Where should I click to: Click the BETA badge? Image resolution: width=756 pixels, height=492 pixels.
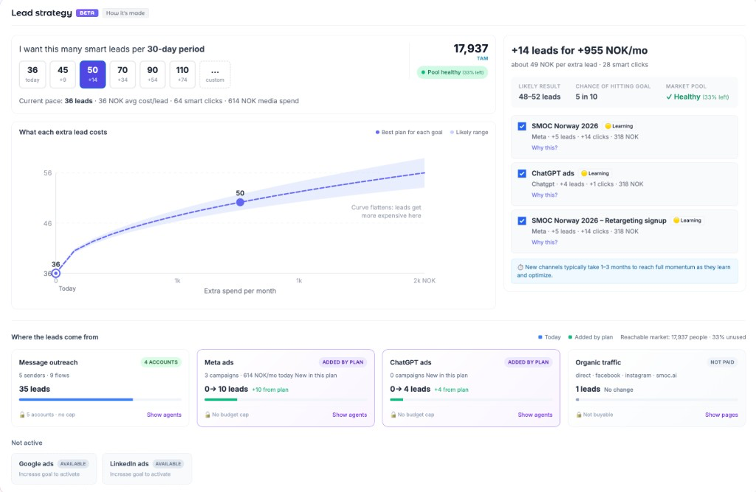tap(87, 13)
